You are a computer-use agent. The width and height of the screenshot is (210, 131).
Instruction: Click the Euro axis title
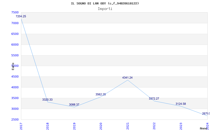[13, 67]
